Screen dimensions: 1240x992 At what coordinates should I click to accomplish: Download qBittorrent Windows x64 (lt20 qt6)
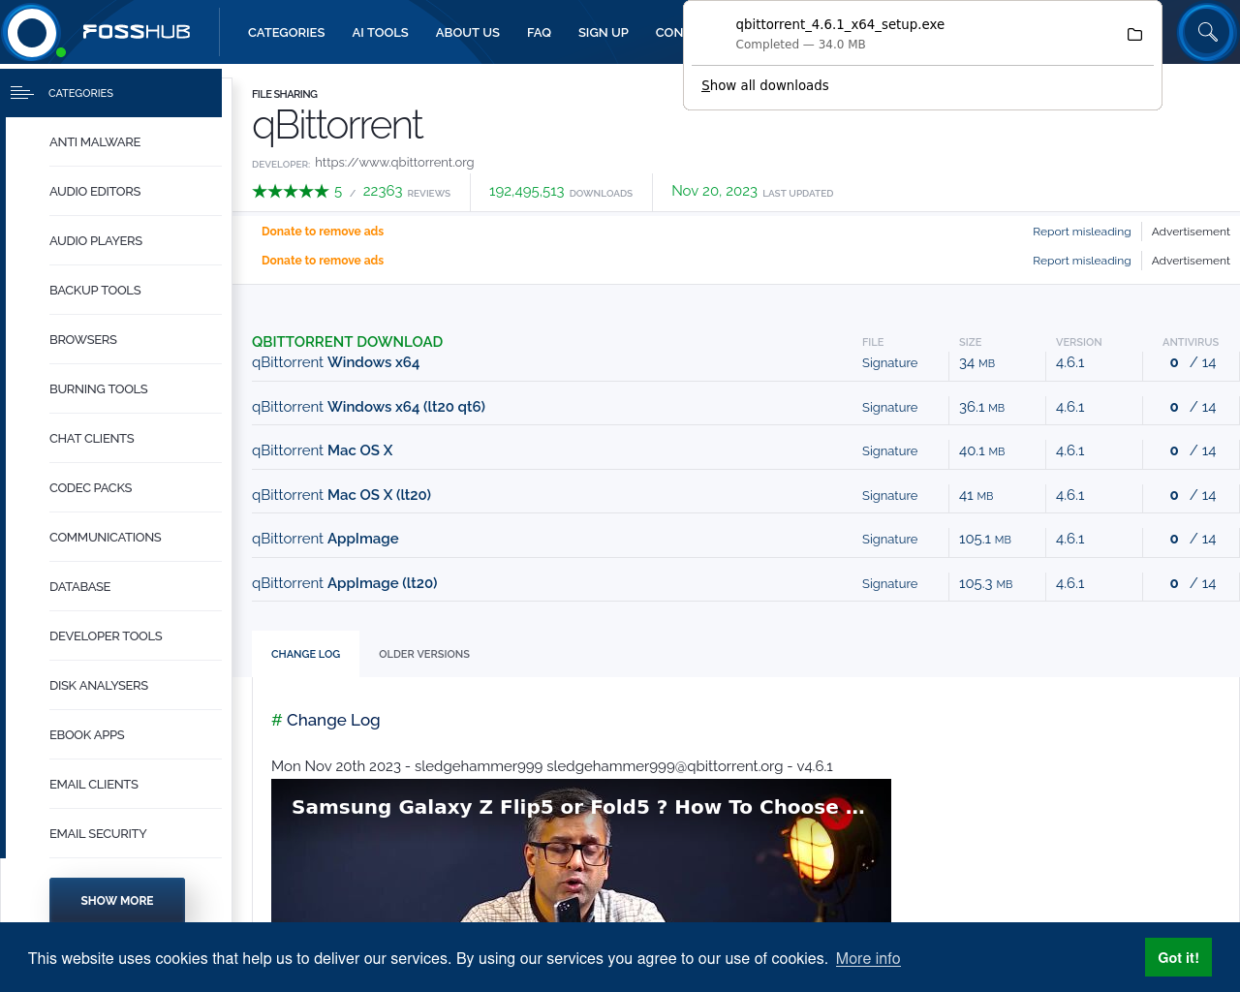pyautogui.click(x=368, y=407)
